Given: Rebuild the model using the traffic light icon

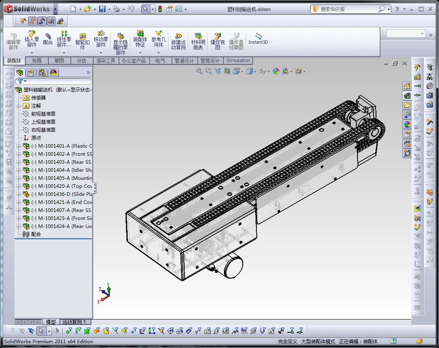Looking at the screenshot, I should (x=160, y=9).
